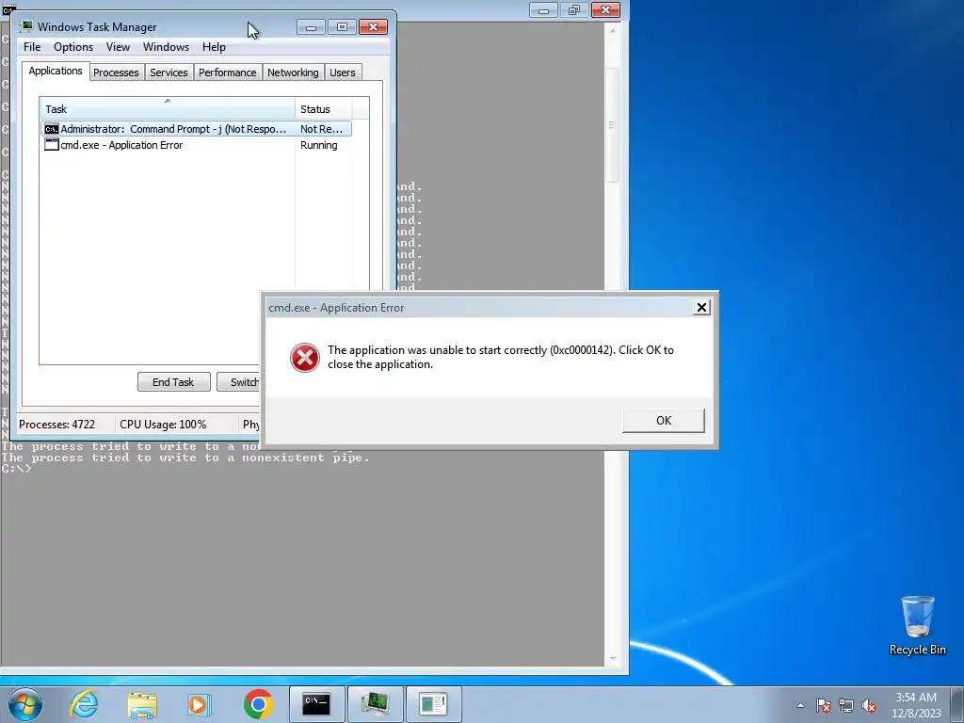Screen dimensions: 964x723
Task: Switch to the Users tab
Action: (343, 72)
